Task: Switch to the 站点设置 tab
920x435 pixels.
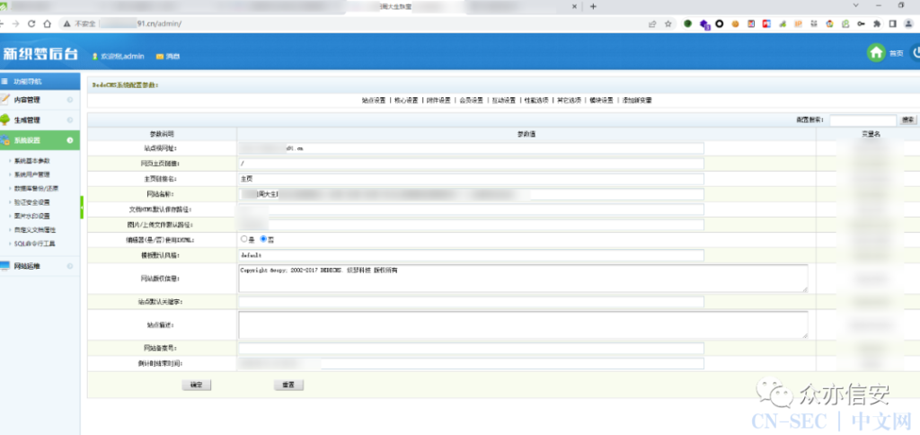Action: (x=373, y=101)
